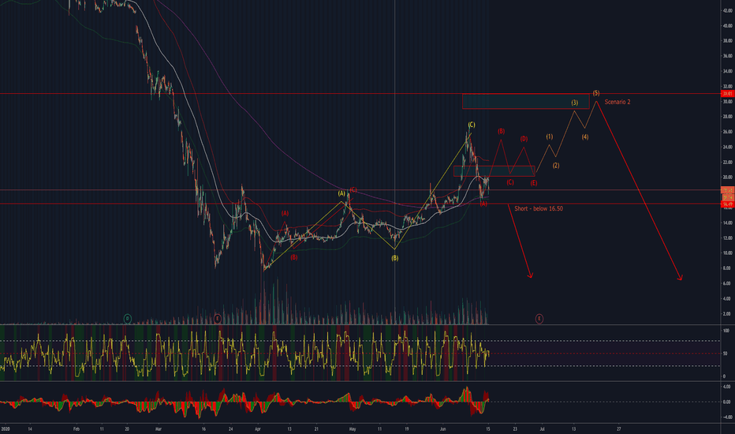Click the 8.00 price axis value

(728, 268)
